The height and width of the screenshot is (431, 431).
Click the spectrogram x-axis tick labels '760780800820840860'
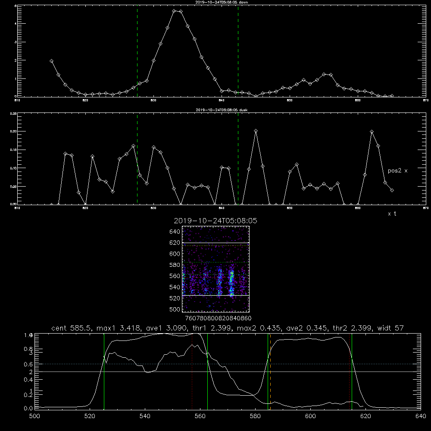click(x=218, y=319)
